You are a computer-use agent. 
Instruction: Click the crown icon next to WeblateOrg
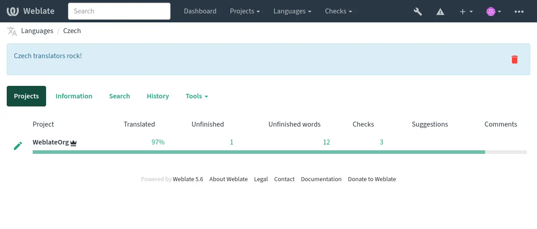[x=73, y=143]
